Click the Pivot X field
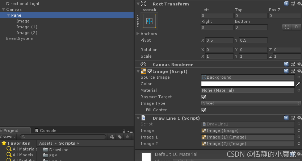Viewport: 302px width, 161px height. (219, 40)
